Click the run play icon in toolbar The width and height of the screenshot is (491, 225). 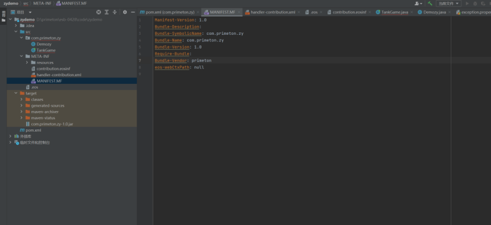(x=467, y=4)
